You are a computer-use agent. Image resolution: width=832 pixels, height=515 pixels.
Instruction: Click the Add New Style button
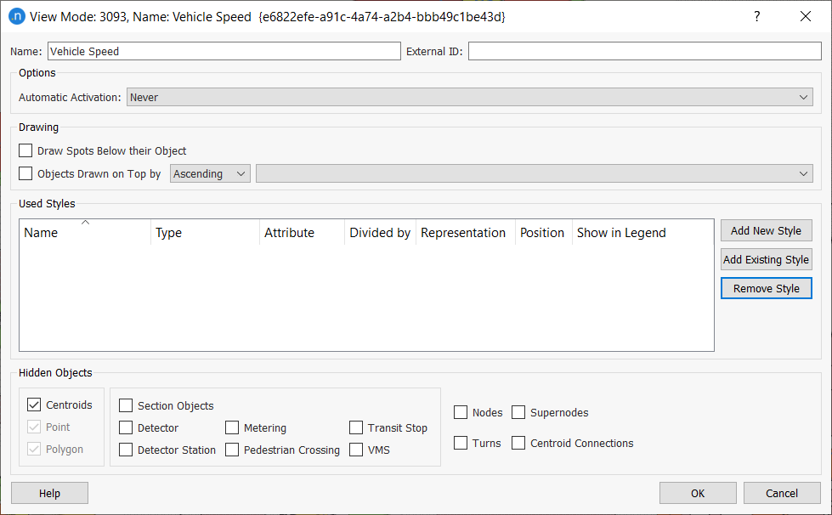(x=766, y=231)
